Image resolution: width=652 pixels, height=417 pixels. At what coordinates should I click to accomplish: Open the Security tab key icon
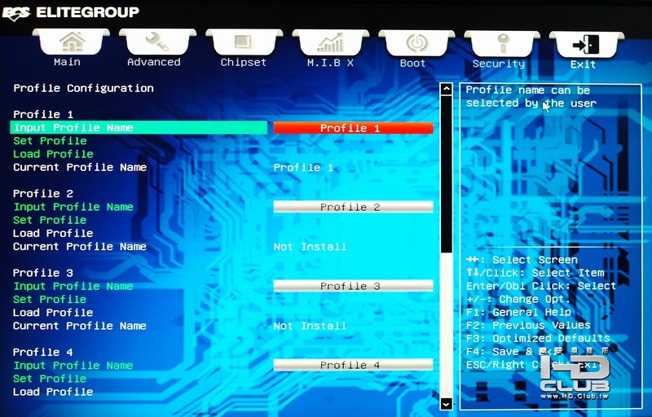(x=503, y=43)
